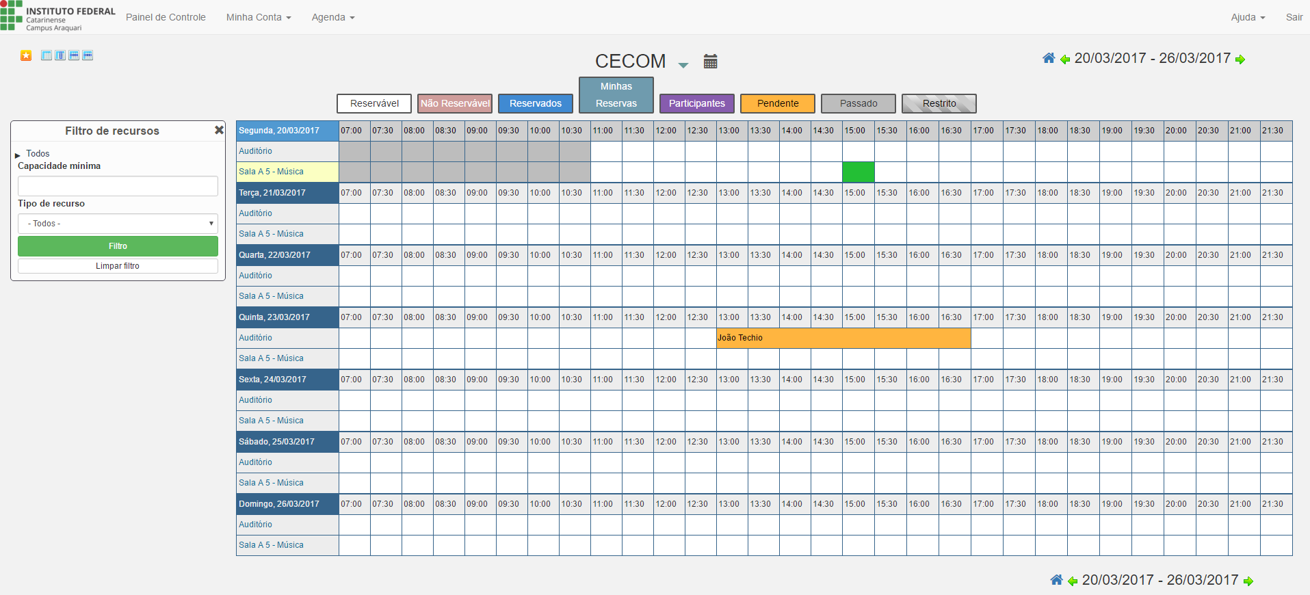Open the calendar date picker beside CECOM
Image resolution: width=1310 pixels, height=595 pixels.
click(710, 62)
